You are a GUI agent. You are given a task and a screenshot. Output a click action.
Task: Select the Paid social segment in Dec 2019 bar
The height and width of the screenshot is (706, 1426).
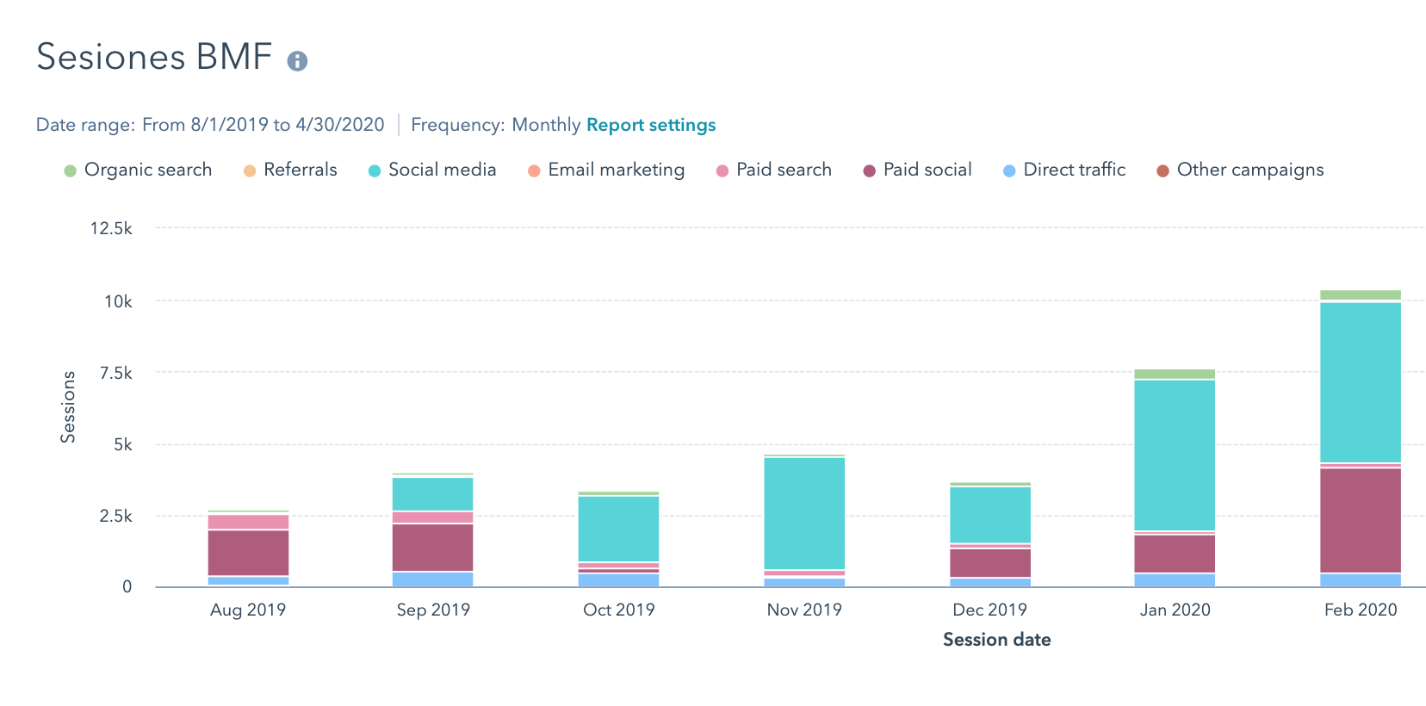click(x=990, y=563)
